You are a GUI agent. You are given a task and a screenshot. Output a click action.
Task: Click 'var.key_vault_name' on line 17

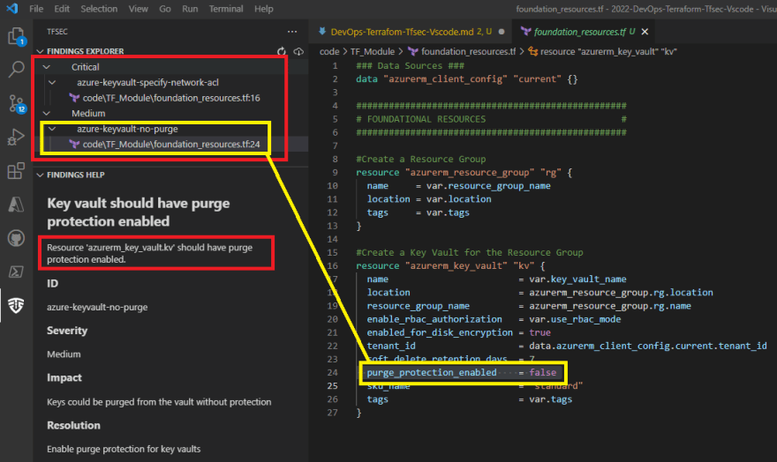[x=577, y=279]
